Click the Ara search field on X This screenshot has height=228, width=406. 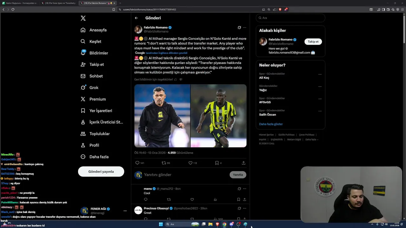(x=290, y=18)
